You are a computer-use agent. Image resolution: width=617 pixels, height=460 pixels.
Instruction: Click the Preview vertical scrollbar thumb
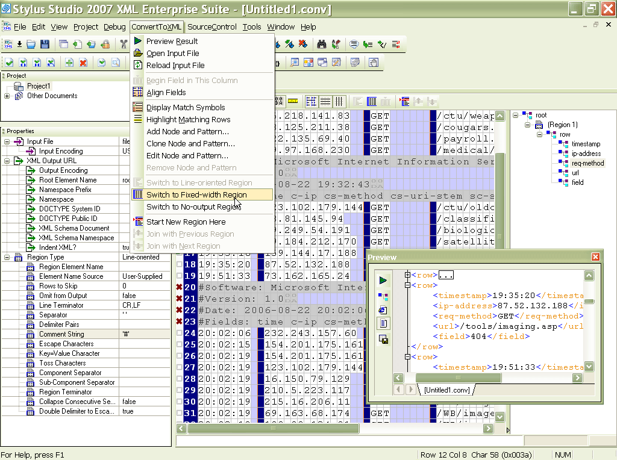tap(589, 301)
